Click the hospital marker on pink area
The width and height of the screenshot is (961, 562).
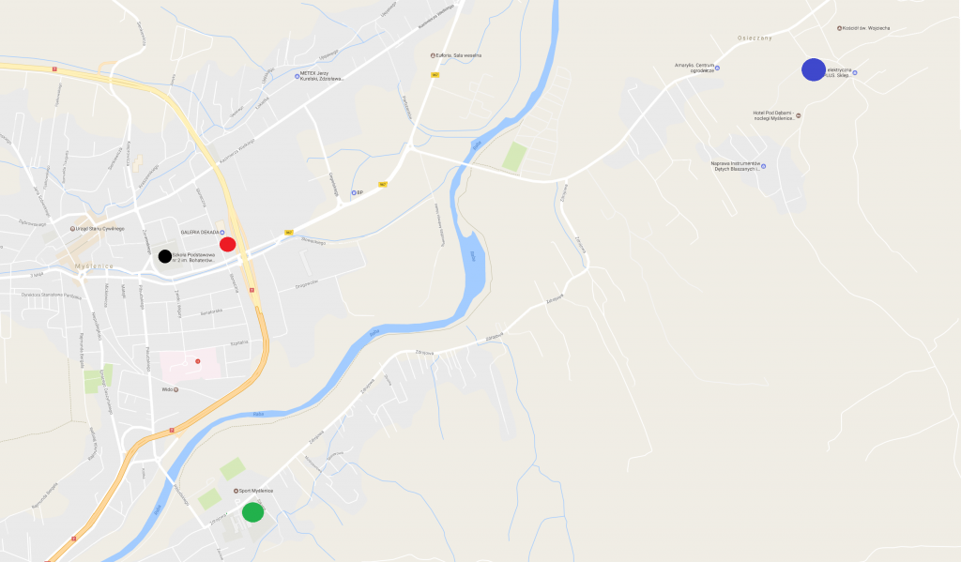197,361
